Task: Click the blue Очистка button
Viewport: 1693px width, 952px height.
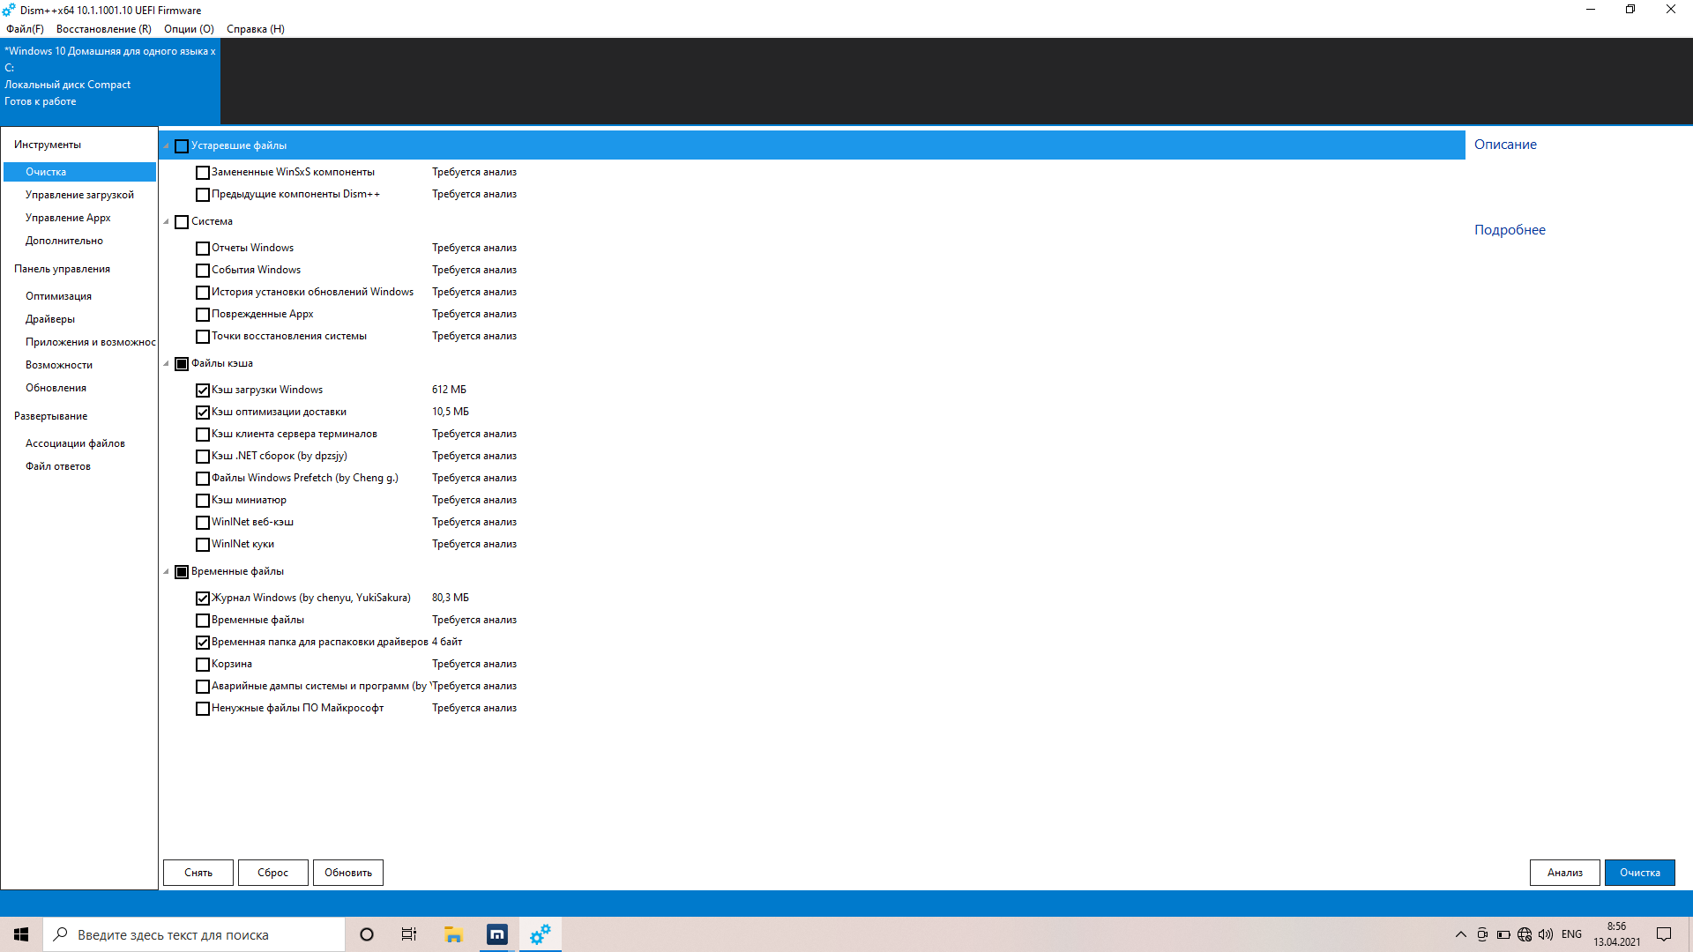Action: (x=1640, y=873)
